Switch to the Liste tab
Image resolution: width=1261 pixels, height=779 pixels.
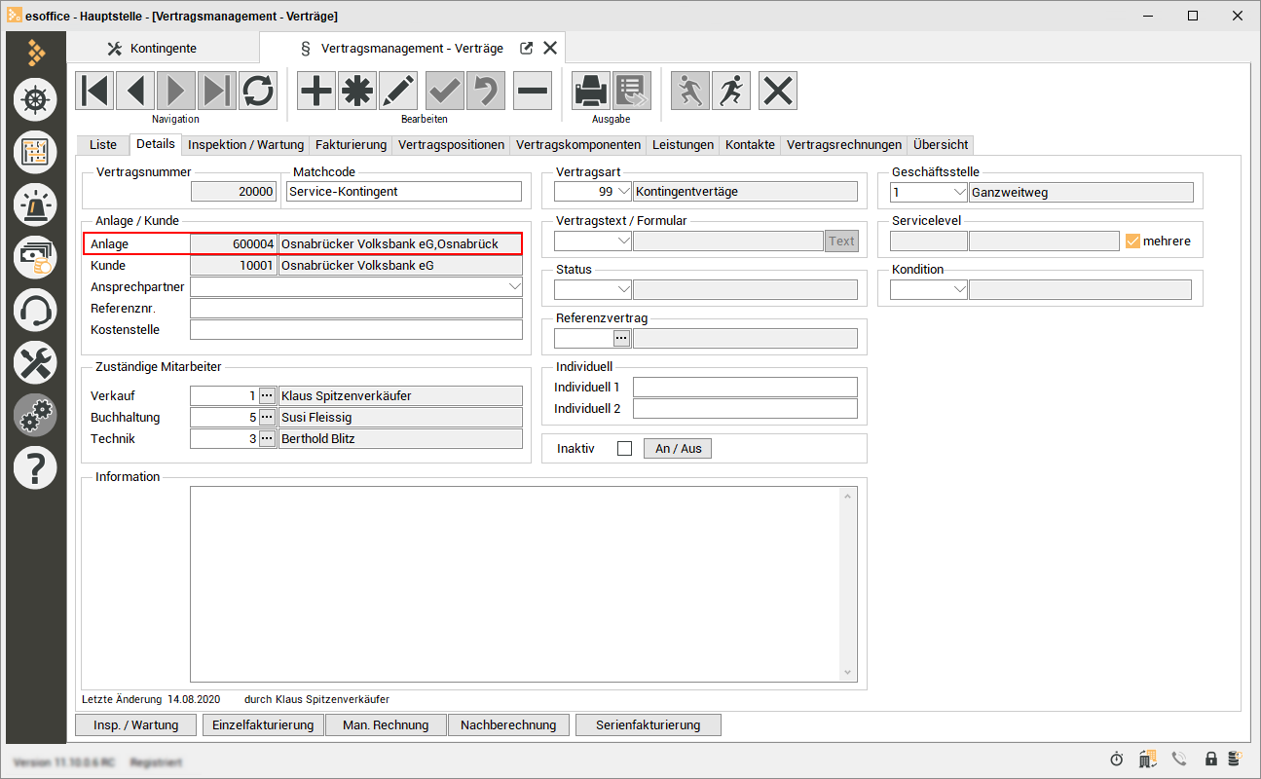(x=103, y=144)
